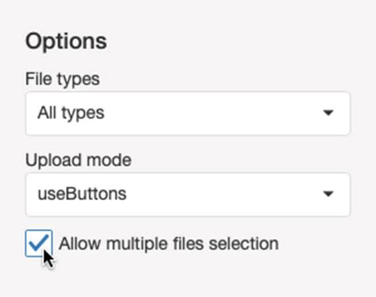Expand file type choices via caret icon
Screen dimensions: 376x297
[x=329, y=113]
